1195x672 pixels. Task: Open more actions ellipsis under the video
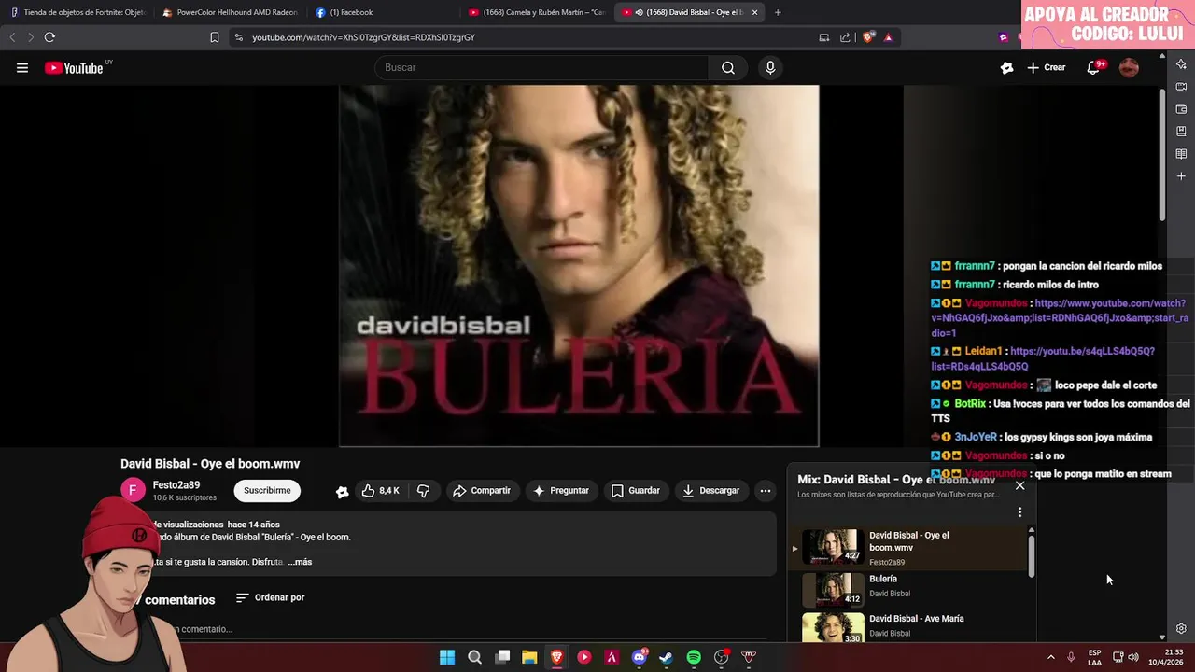765,490
